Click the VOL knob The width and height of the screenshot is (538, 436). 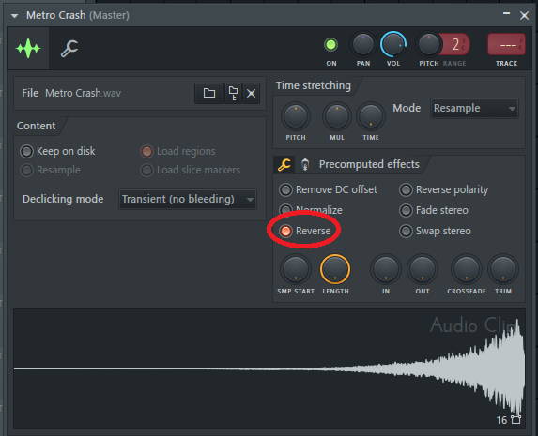pyautogui.click(x=393, y=45)
